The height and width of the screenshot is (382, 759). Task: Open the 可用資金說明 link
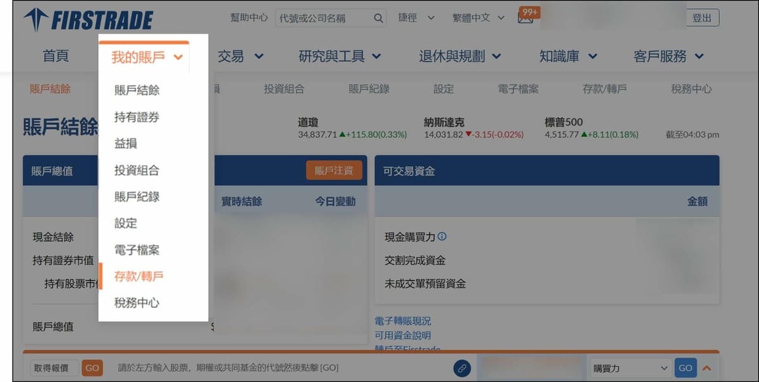click(x=403, y=335)
